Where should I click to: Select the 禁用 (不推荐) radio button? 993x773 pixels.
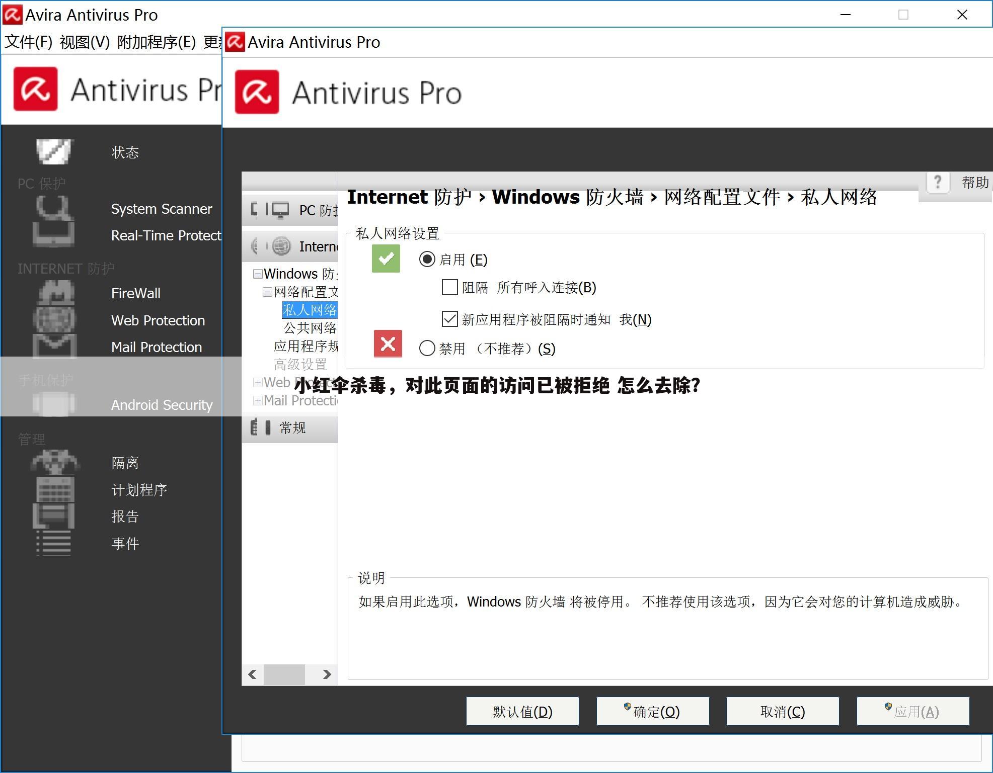427,348
